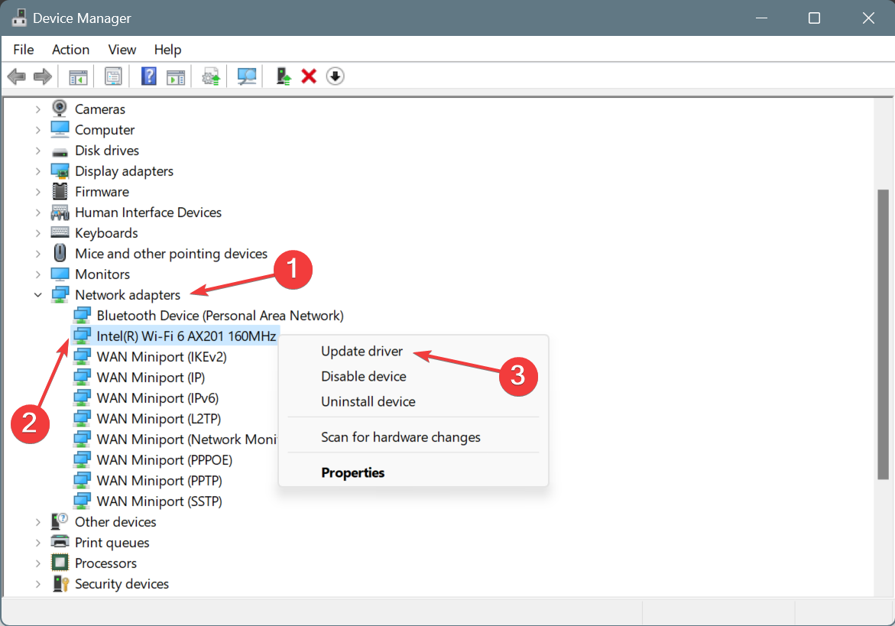Image resolution: width=895 pixels, height=626 pixels.
Task: Click the mouse icon beside Mice and pointing devices
Action: coord(60,253)
